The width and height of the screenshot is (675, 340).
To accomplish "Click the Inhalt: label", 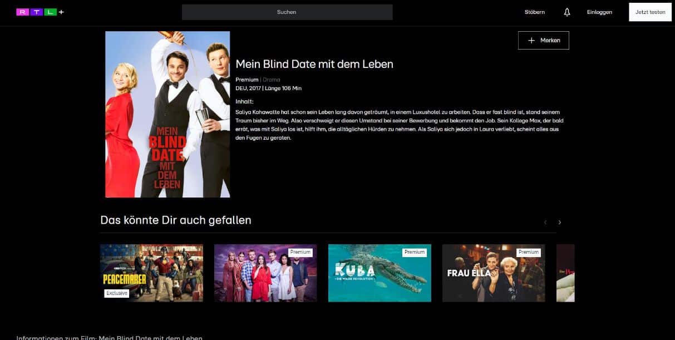I will click(245, 101).
